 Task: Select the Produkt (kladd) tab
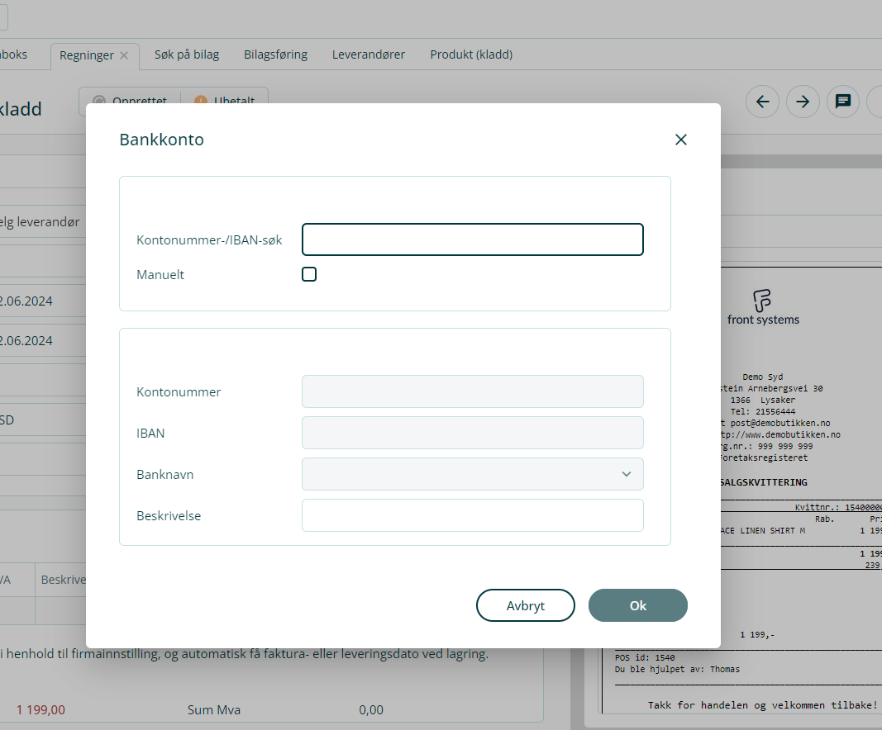(x=471, y=55)
